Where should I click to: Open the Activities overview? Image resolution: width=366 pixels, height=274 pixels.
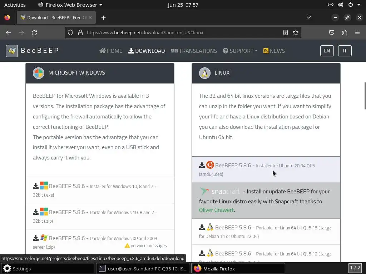click(x=15, y=5)
